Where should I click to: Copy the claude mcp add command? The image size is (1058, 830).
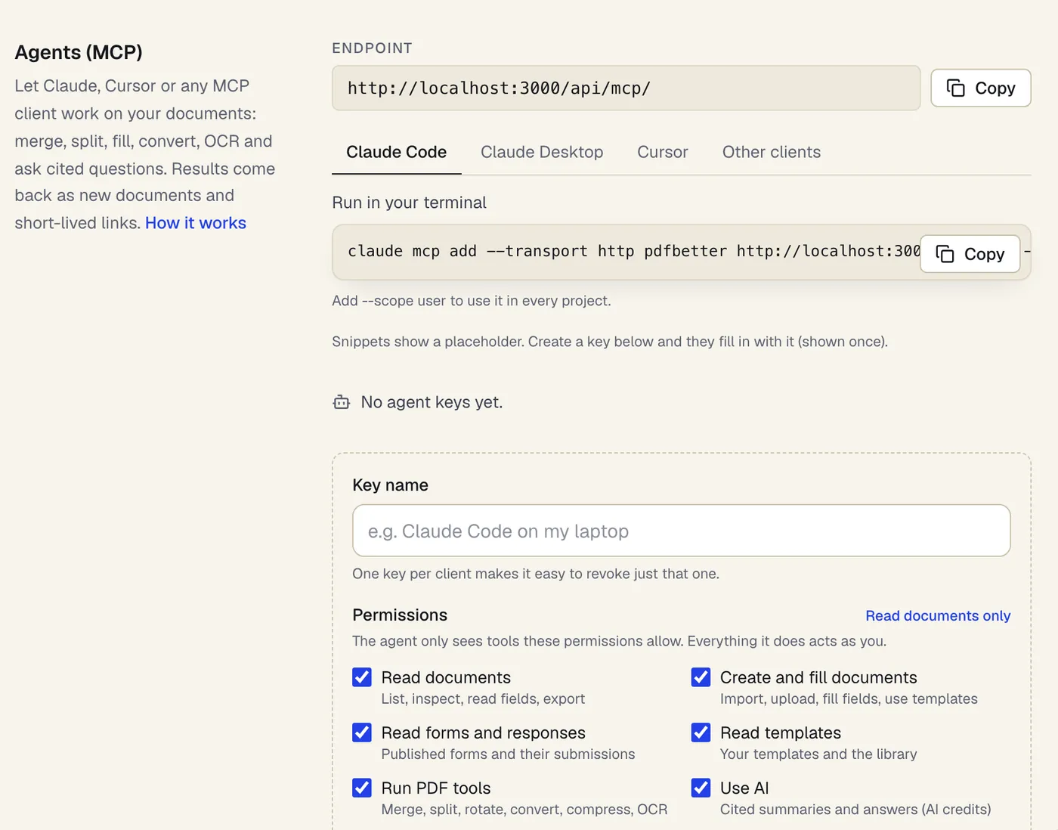pos(970,254)
